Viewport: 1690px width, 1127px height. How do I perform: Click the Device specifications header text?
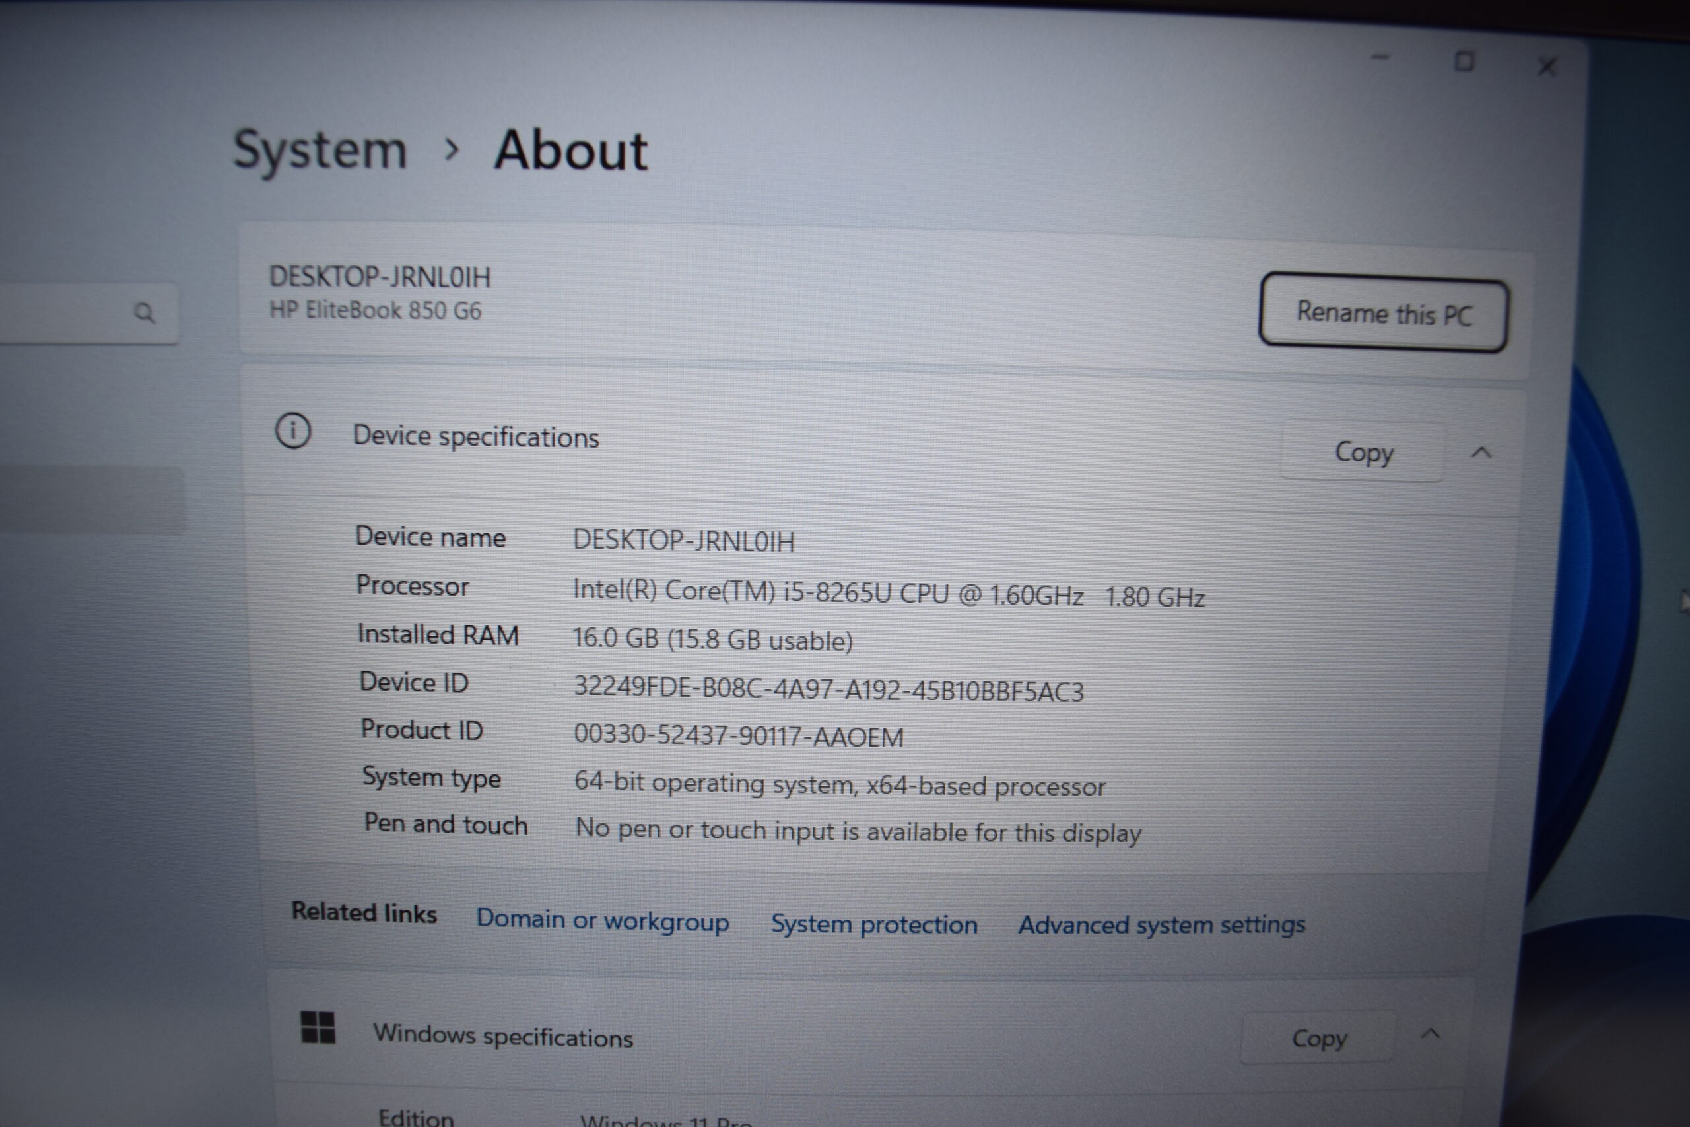coord(476,436)
